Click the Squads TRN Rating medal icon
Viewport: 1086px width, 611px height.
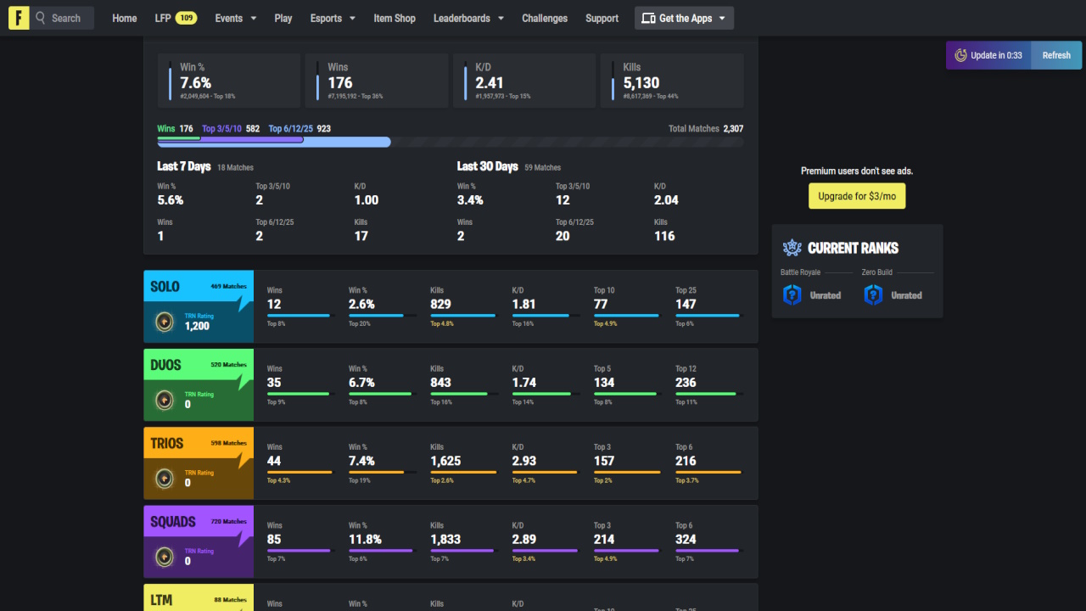point(165,557)
